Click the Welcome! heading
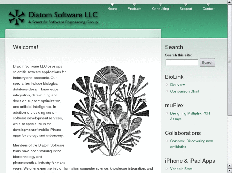The height and width of the screenshot is (173, 232). [26, 47]
